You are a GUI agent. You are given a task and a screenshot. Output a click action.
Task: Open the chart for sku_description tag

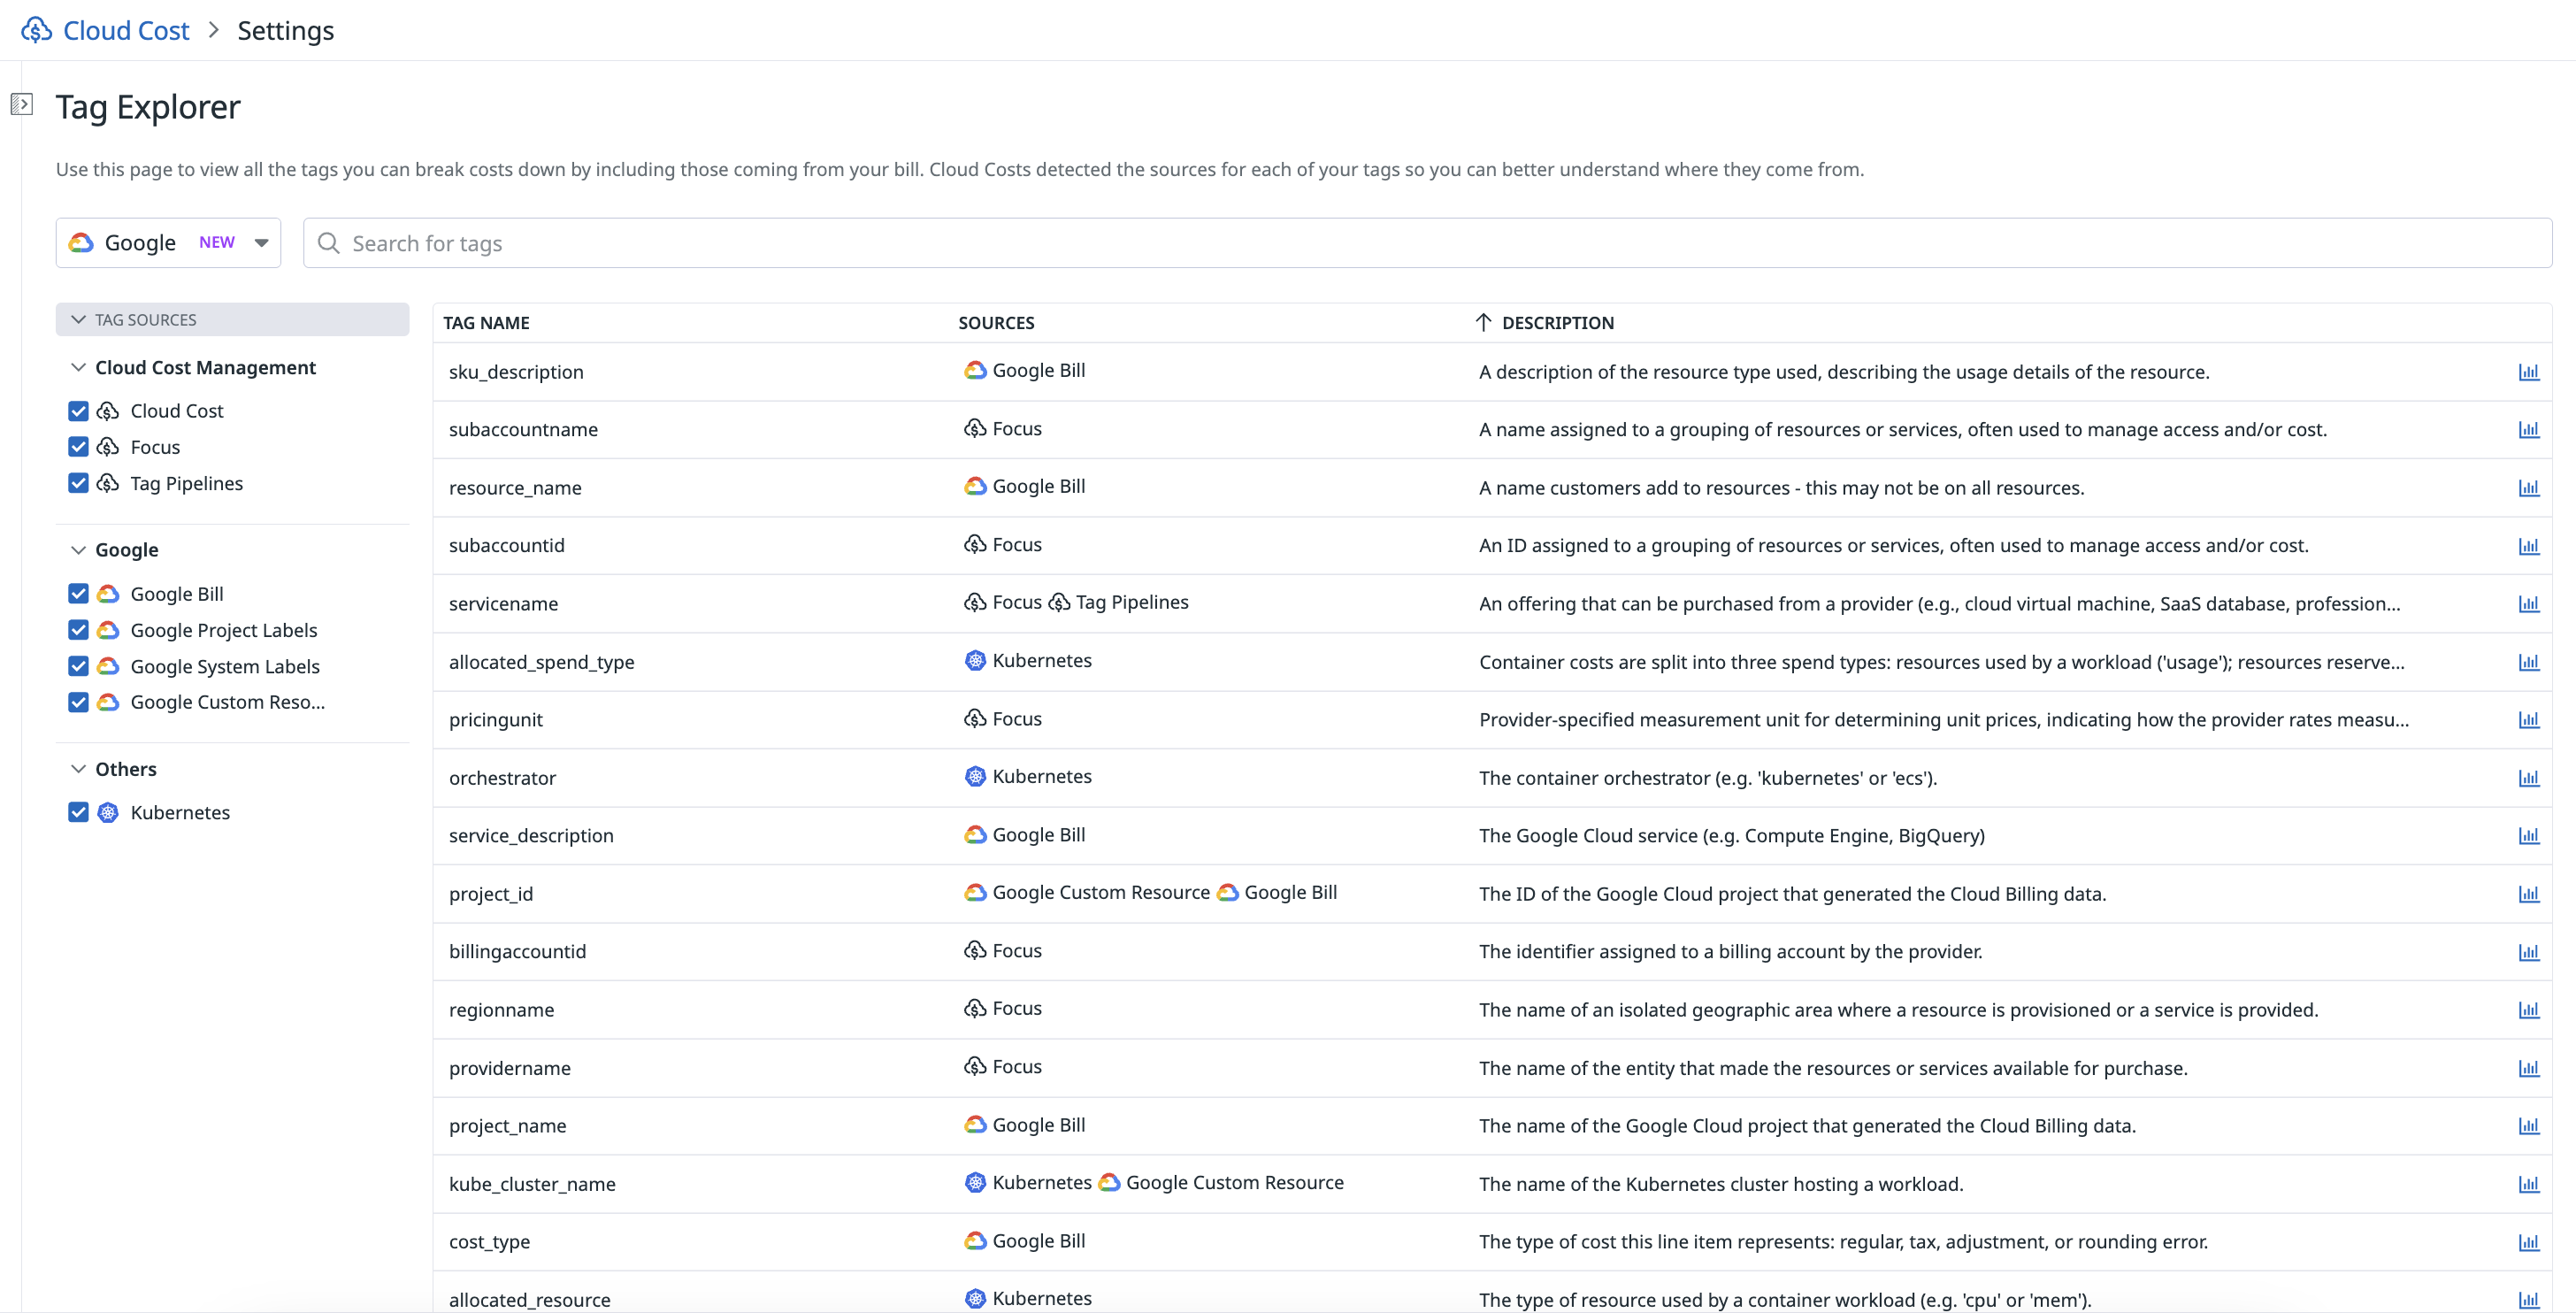[2529, 371]
